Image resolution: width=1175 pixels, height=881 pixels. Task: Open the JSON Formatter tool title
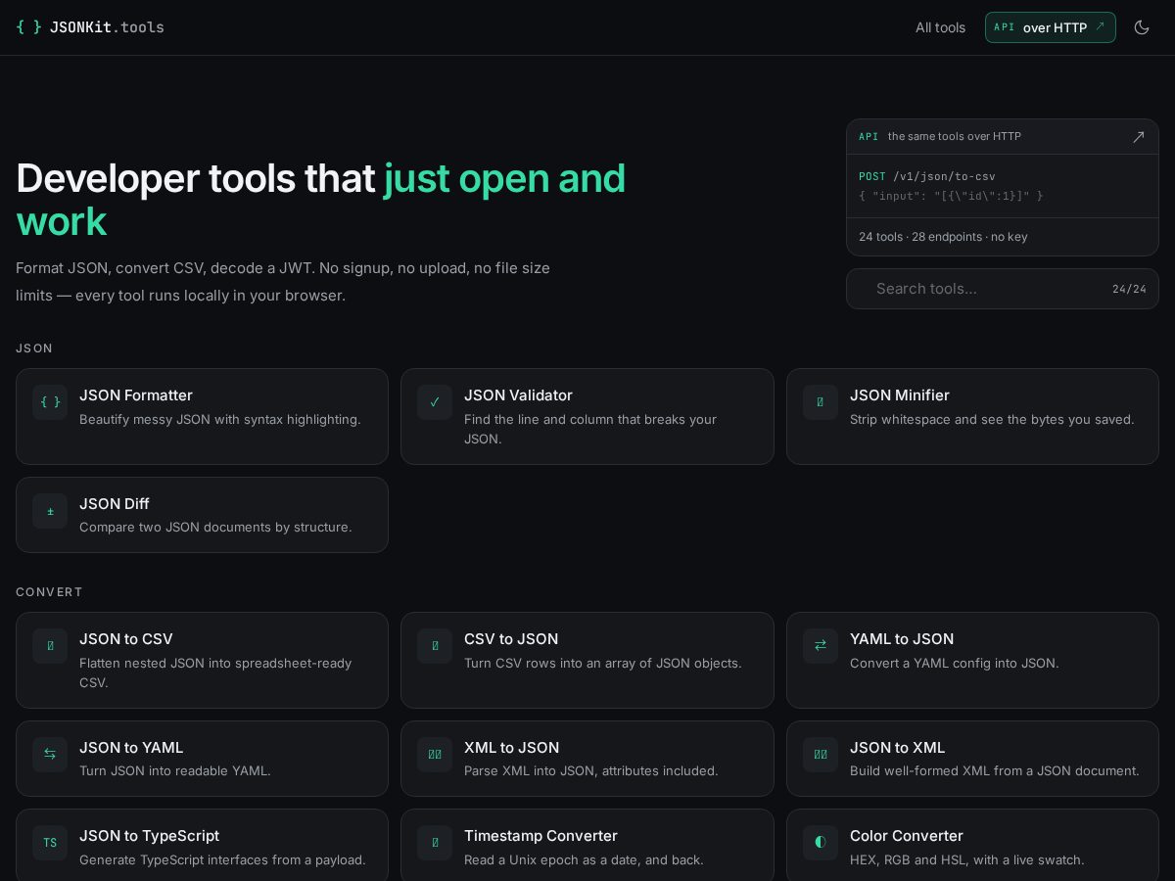click(x=136, y=395)
